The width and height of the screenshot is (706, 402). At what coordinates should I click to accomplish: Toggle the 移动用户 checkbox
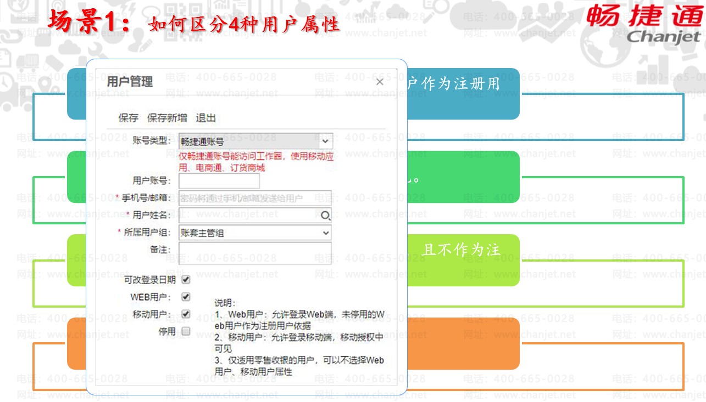(186, 314)
